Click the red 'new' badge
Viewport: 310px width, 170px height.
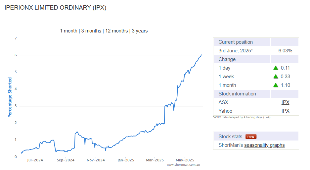click(251, 137)
